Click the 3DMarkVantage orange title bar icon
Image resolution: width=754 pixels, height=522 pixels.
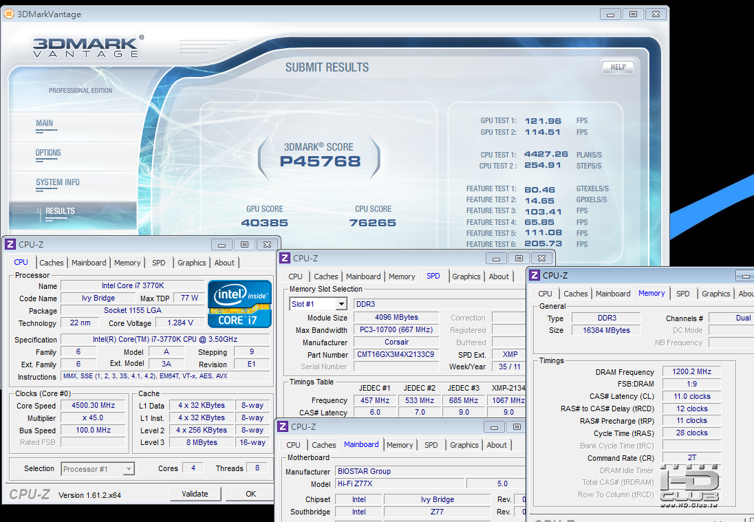click(x=9, y=14)
